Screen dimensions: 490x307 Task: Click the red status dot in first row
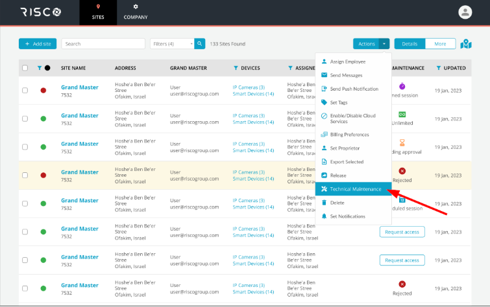click(x=43, y=91)
